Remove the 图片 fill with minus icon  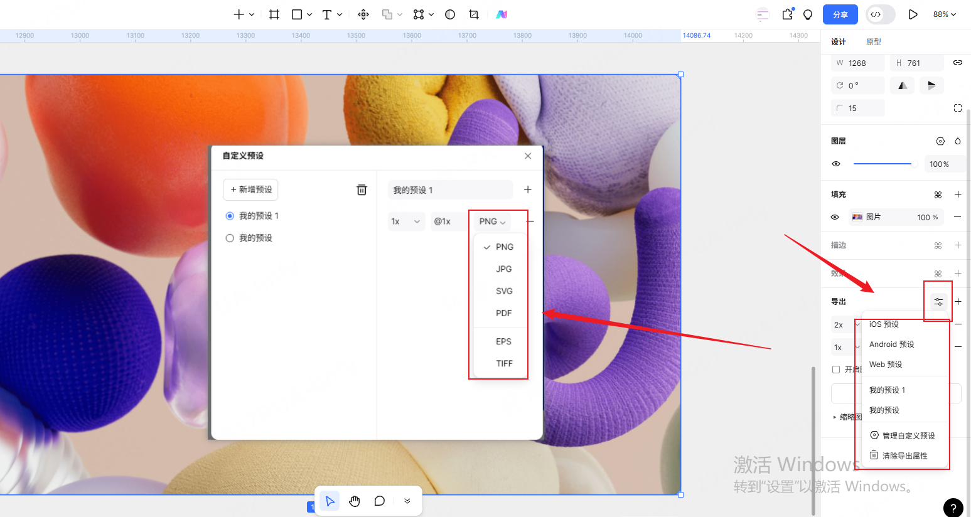958,217
